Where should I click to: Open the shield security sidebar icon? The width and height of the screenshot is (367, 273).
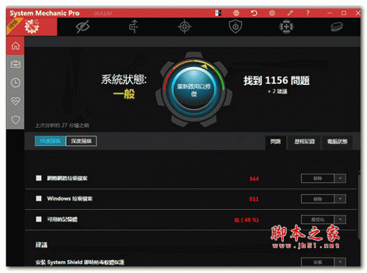click(15, 120)
